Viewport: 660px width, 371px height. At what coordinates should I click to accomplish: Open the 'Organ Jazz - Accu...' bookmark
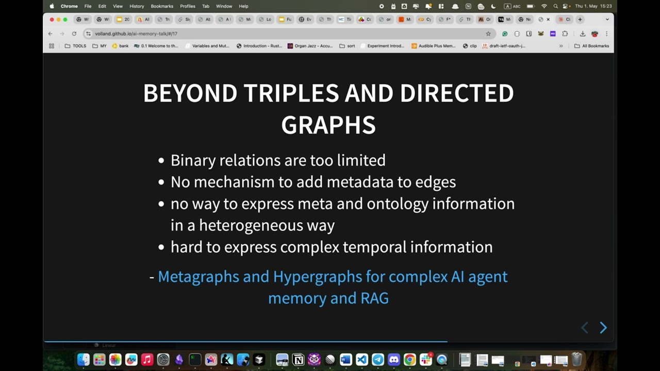310,46
